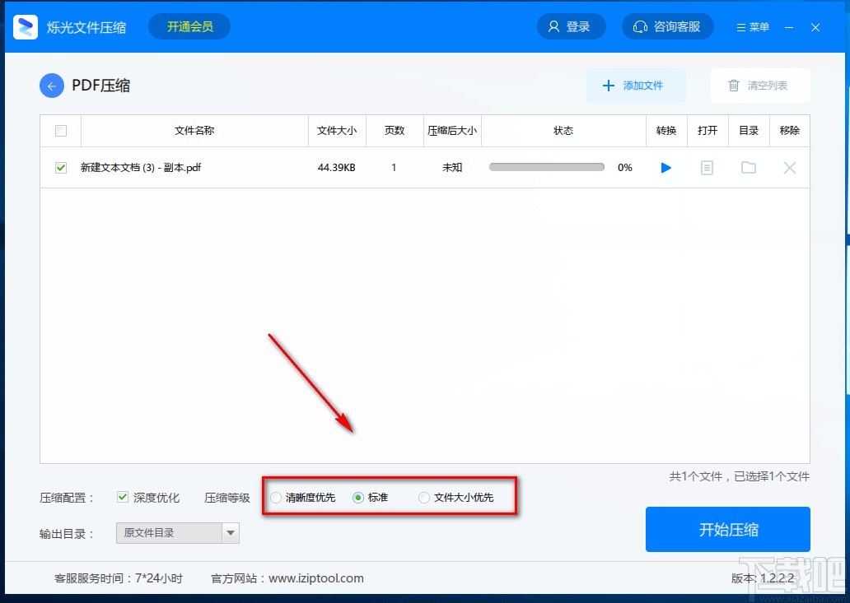Click the 目录 column header
Viewport: 850px width, 603px height.
pos(749,131)
